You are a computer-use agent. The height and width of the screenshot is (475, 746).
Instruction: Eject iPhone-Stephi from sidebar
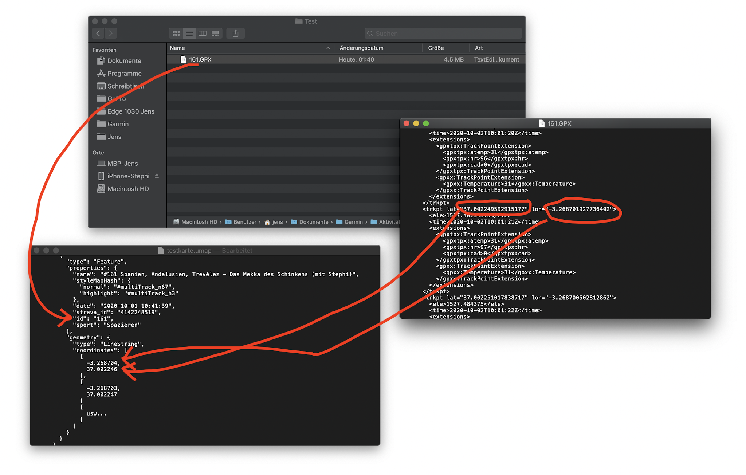tap(157, 176)
